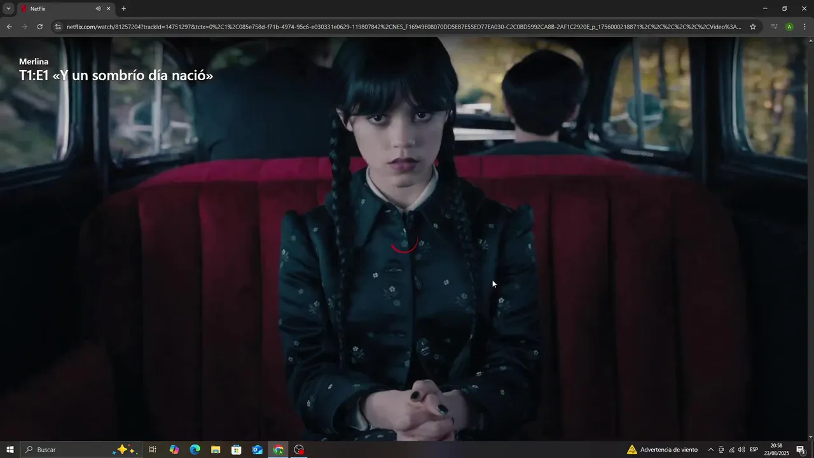Focus the address bar URL
Screen dimensions: 814x458
pyautogui.click(x=404, y=27)
